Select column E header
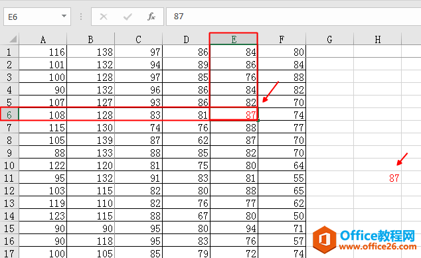 tap(234, 39)
